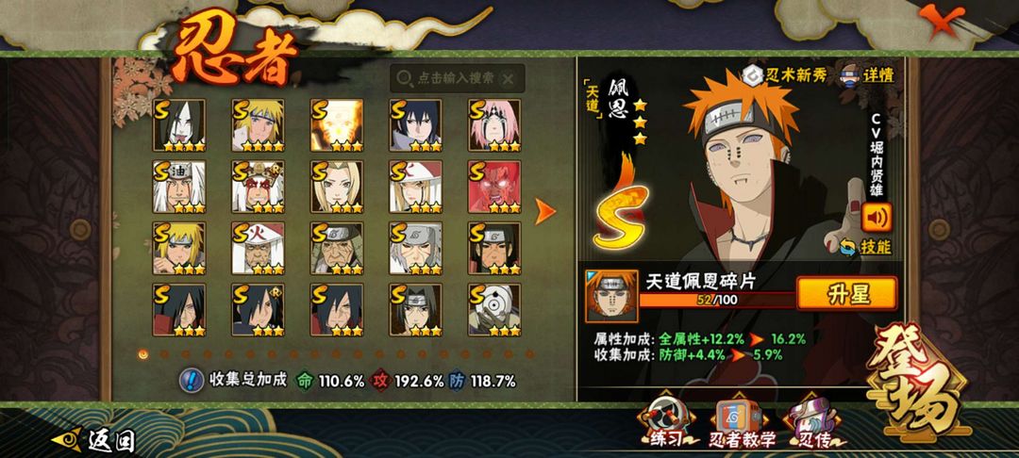Clear search with the X button
1019x458 pixels.
(x=509, y=78)
